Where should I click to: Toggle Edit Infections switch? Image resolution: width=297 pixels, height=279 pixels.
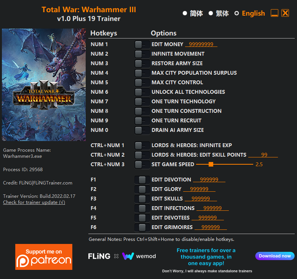(x=142, y=208)
